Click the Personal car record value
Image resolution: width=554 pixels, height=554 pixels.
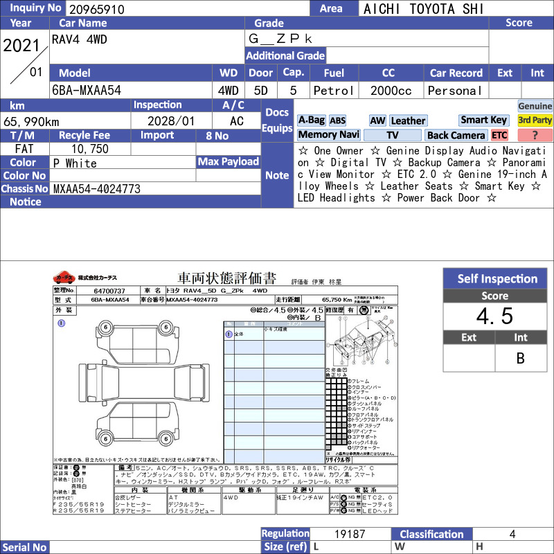coord(455,91)
